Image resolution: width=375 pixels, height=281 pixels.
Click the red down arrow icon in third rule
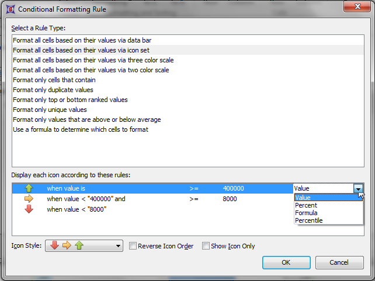[x=29, y=209]
